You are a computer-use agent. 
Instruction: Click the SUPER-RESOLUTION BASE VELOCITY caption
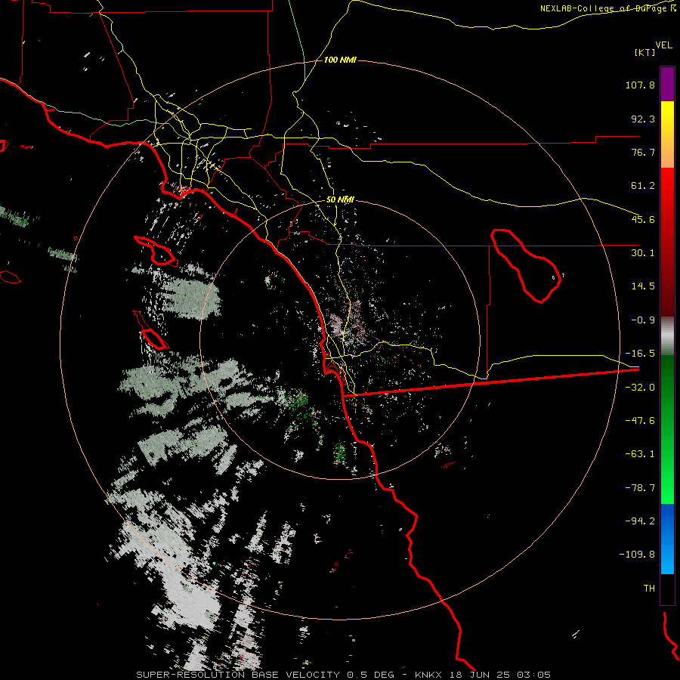pos(238,675)
